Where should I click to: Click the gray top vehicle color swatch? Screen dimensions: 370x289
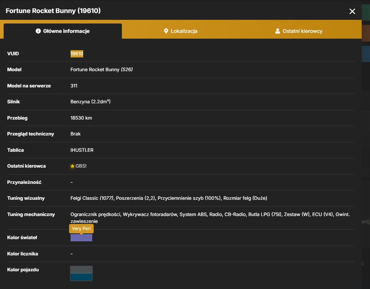(81, 270)
